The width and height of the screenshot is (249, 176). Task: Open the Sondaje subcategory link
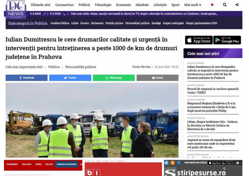(156, 23)
